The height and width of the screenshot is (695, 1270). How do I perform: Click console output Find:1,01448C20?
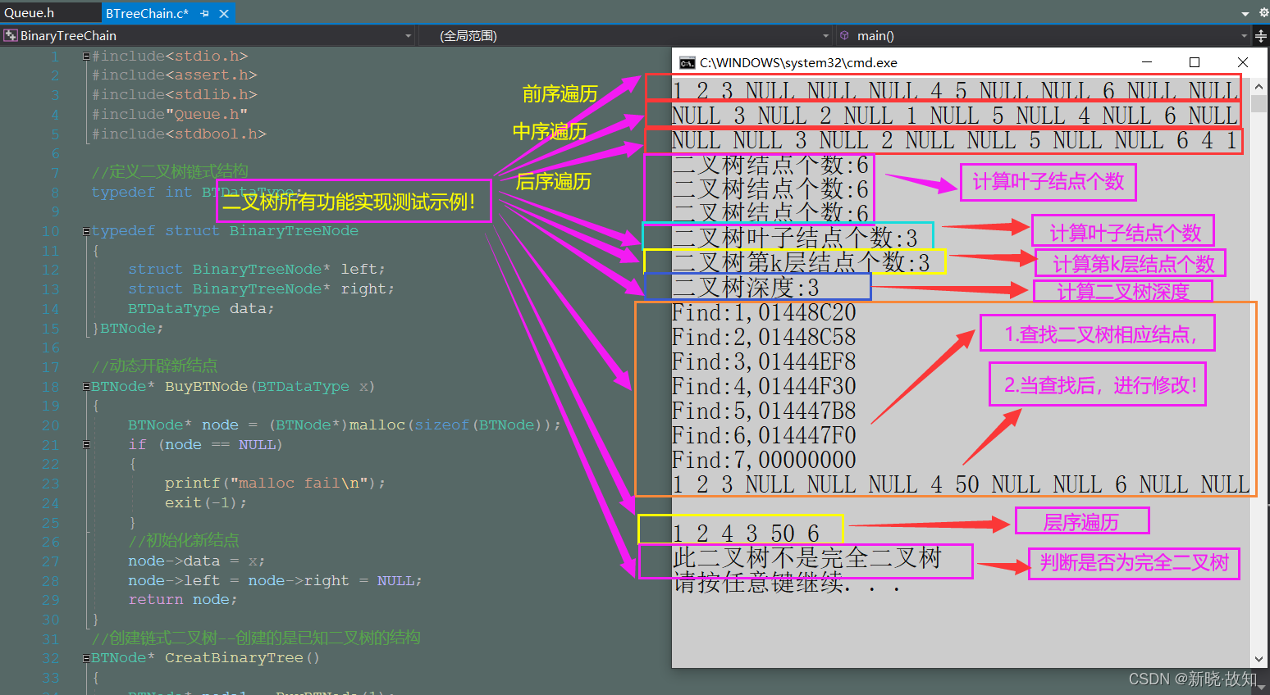pyautogui.click(x=764, y=313)
